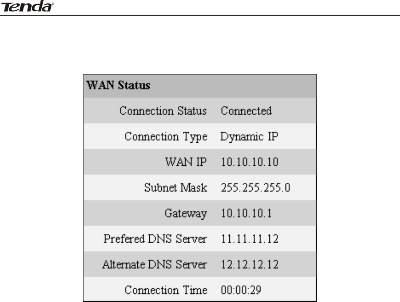
Task: Click the Connection Time label
Action: pyautogui.click(x=166, y=290)
